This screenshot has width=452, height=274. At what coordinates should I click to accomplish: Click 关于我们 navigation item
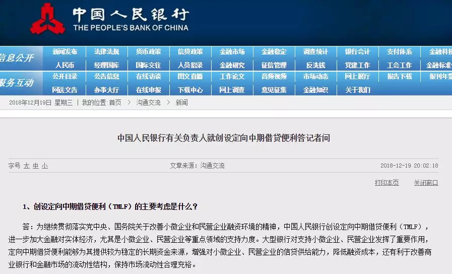point(357,90)
